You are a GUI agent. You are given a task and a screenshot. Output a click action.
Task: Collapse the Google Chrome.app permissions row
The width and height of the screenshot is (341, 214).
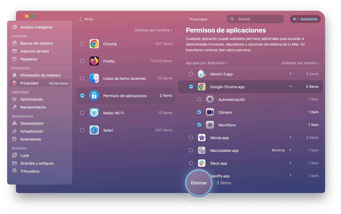pyautogui.click(x=290, y=87)
